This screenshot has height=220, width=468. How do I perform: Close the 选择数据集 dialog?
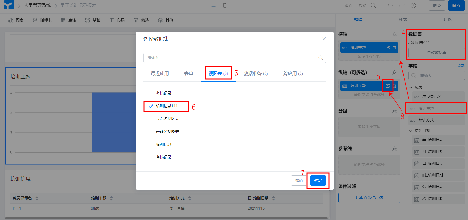coord(324,39)
